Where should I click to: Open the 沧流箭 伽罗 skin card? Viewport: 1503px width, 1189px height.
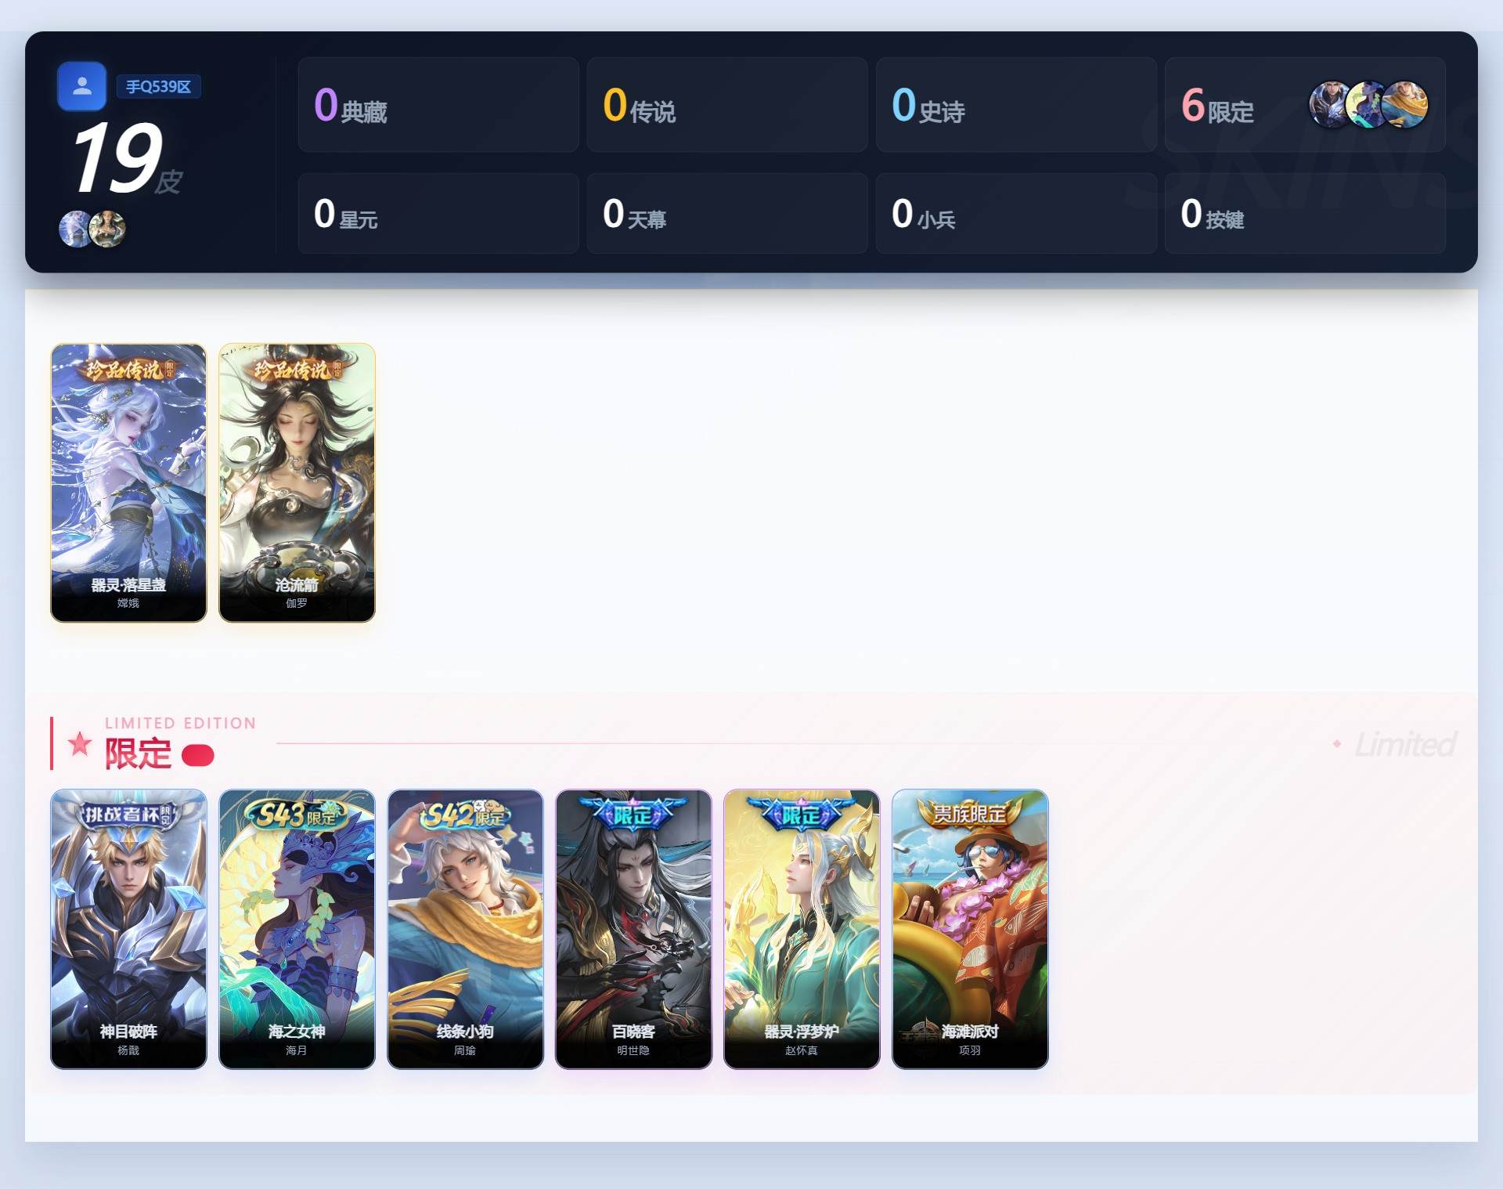[x=297, y=482]
